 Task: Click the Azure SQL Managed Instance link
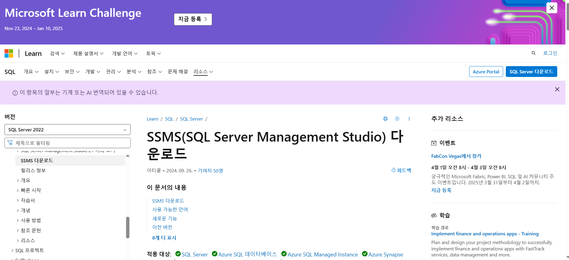[x=323, y=254]
